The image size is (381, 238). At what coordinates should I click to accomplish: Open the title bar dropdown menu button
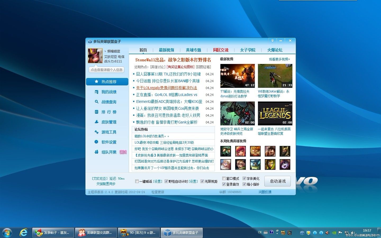pos(272,41)
